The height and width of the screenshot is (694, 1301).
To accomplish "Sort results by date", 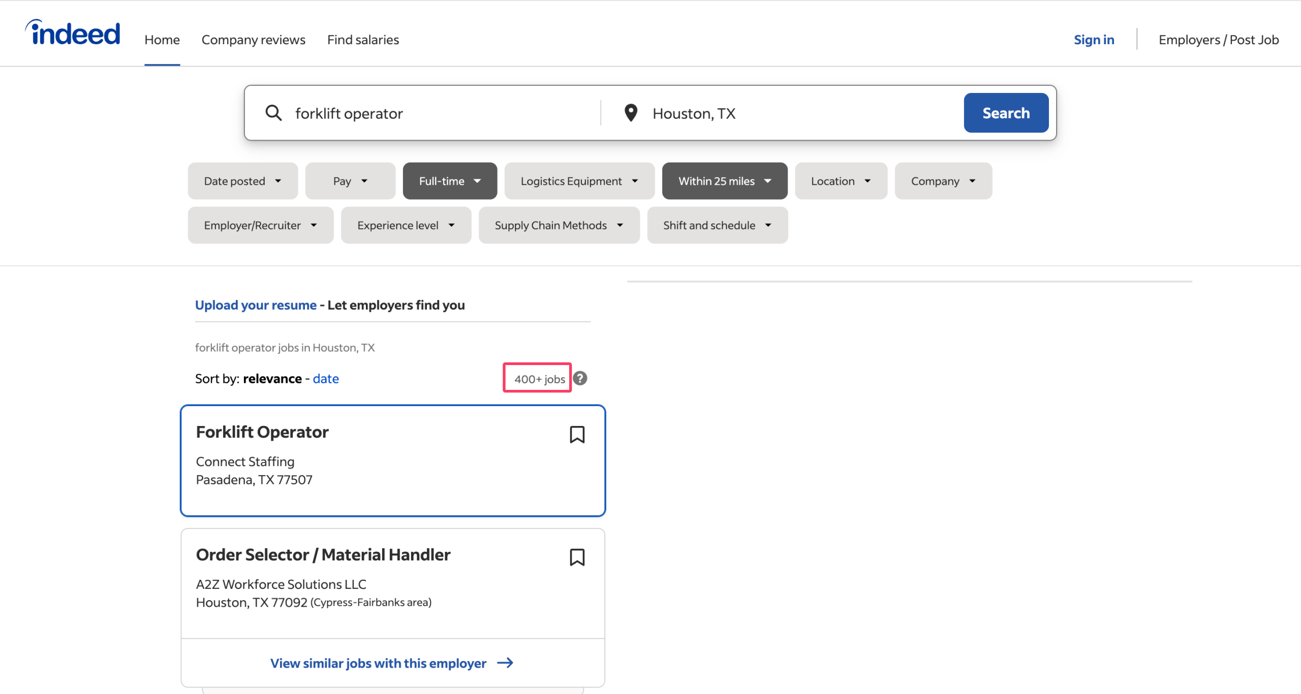I will 326,379.
